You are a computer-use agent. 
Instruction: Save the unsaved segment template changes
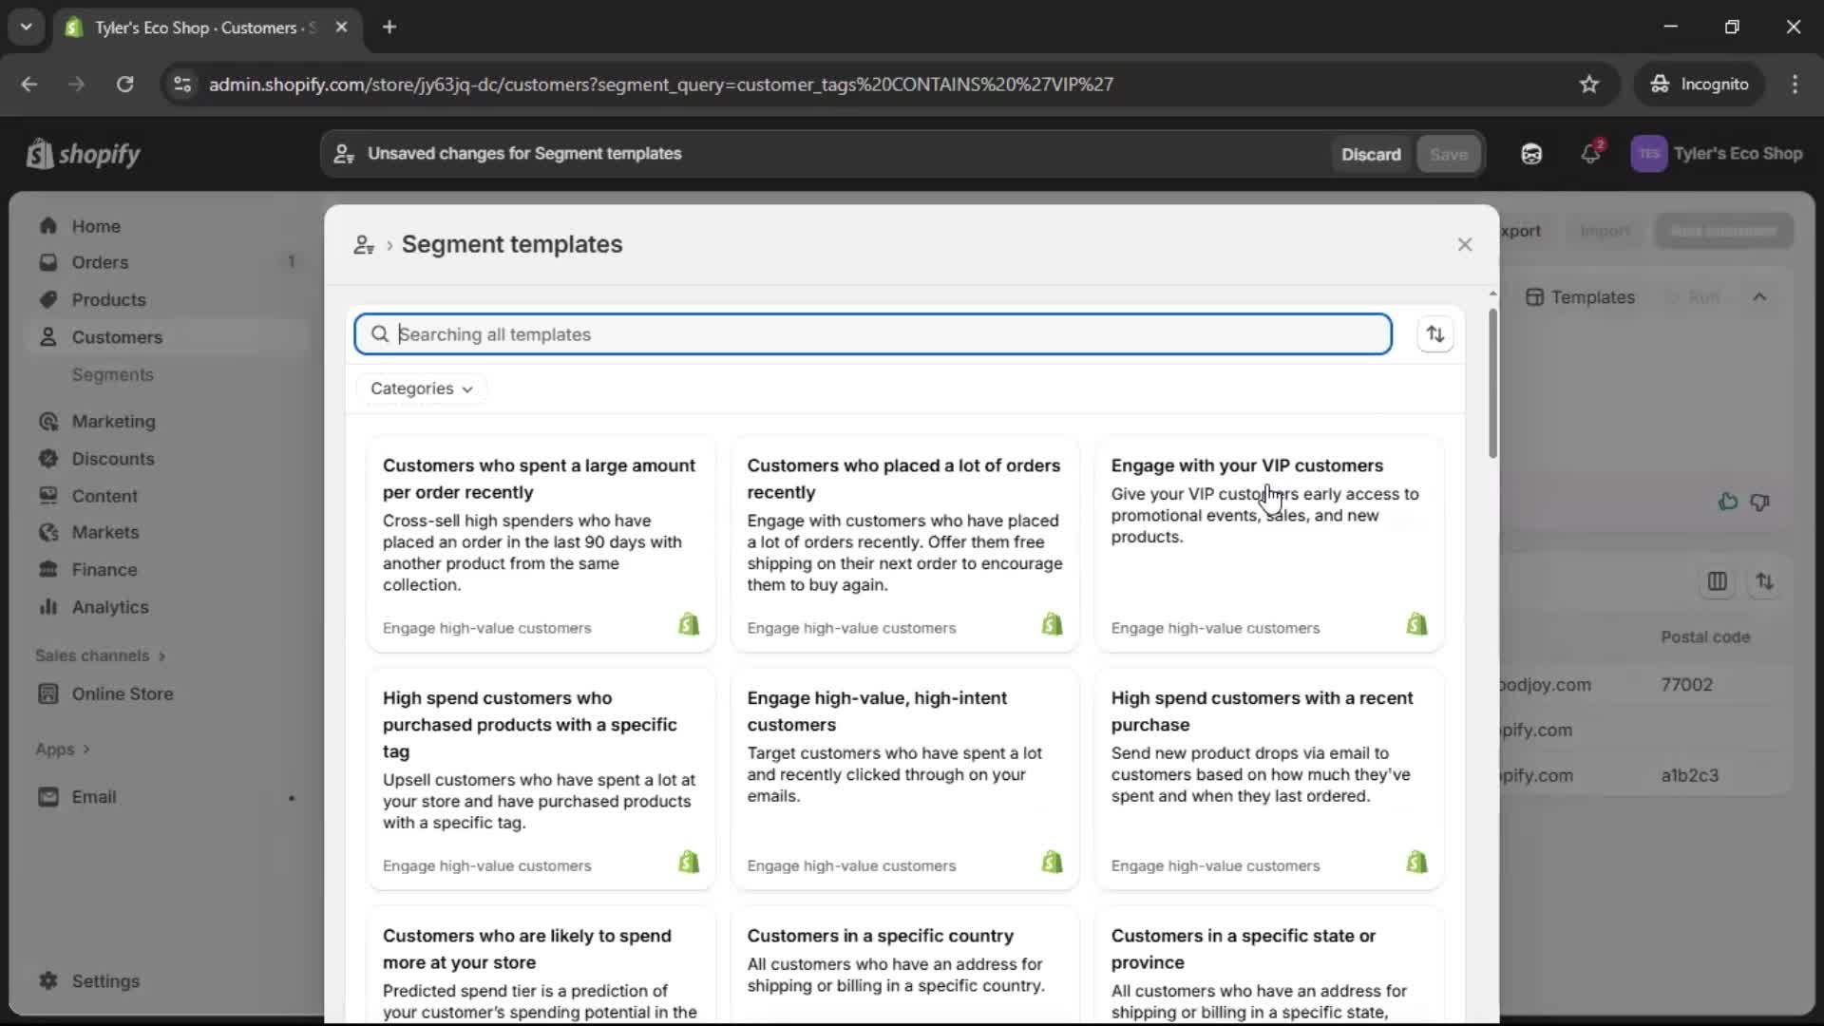point(1448,153)
